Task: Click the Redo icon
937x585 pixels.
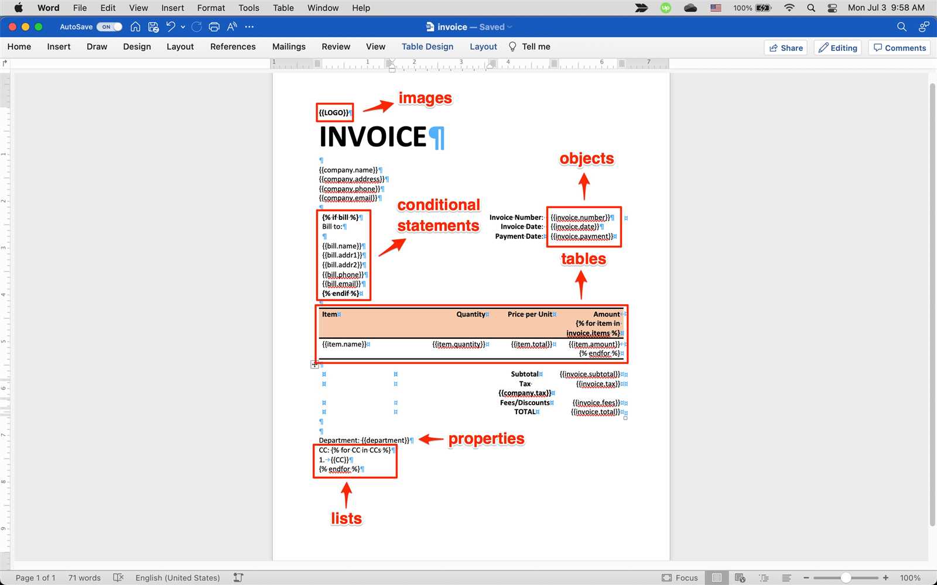Action: [x=197, y=27]
